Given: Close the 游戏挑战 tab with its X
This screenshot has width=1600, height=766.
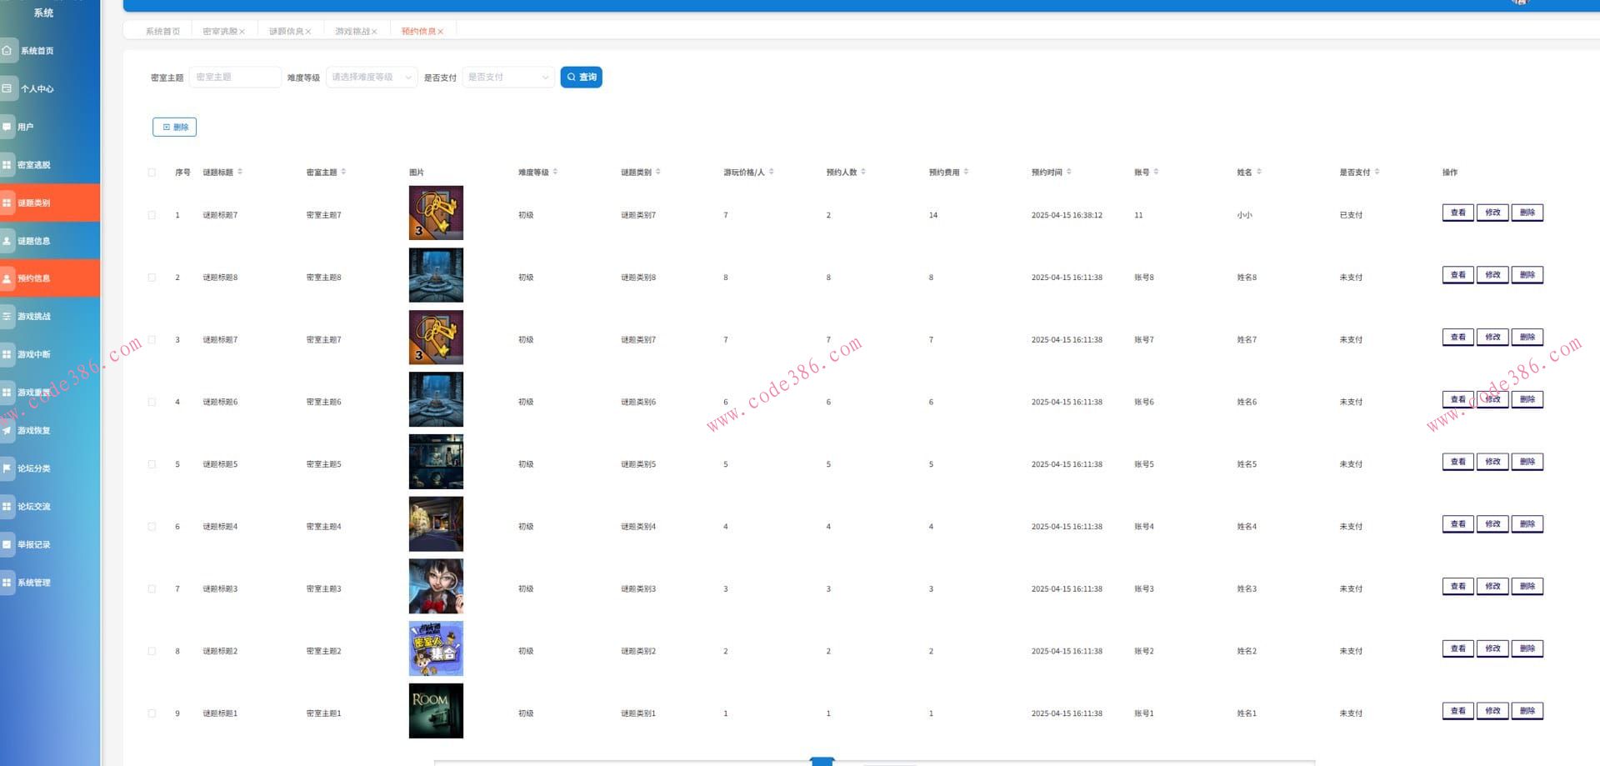Looking at the screenshot, I should (x=374, y=32).
